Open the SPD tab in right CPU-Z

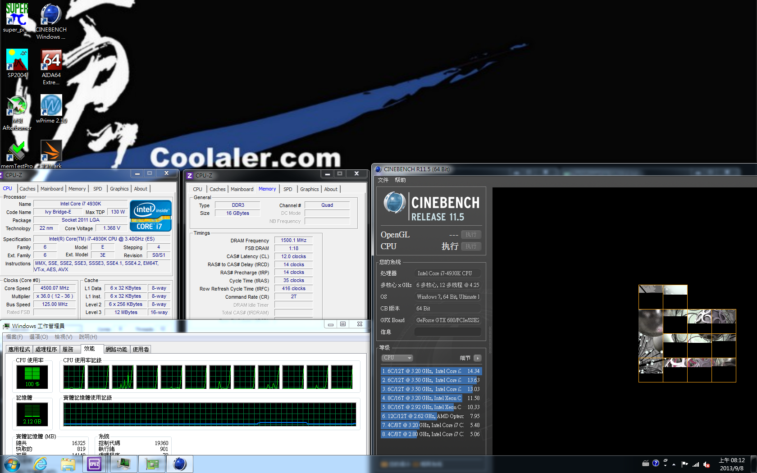(x=288, y=189)
